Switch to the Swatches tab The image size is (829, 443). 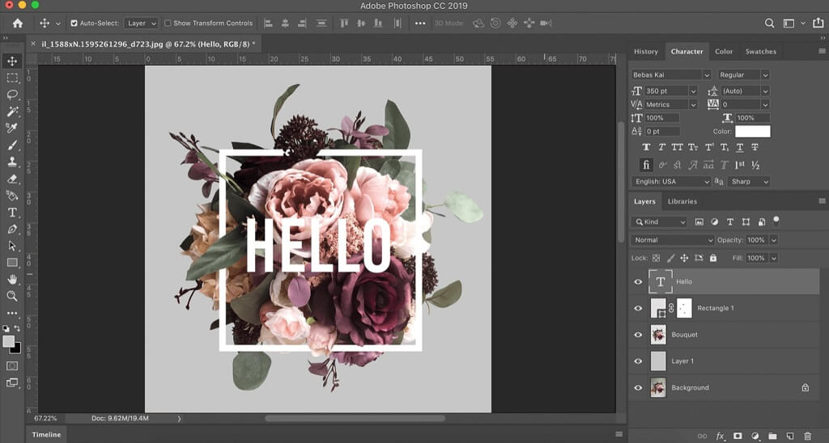pos(761,52)
